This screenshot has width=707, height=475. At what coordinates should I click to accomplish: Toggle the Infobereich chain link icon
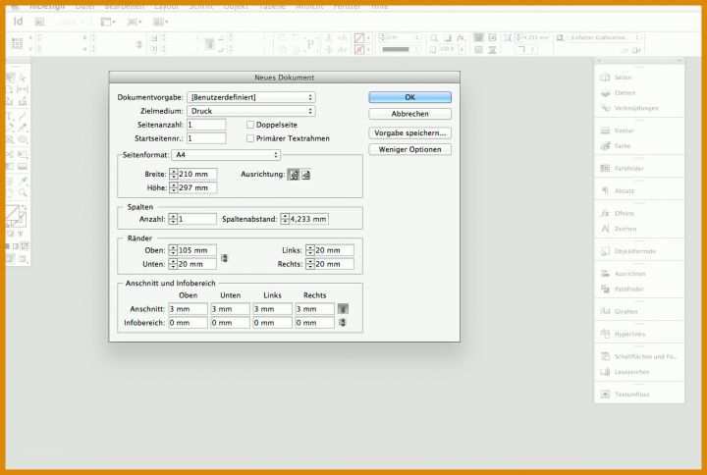tap(343, 323)
